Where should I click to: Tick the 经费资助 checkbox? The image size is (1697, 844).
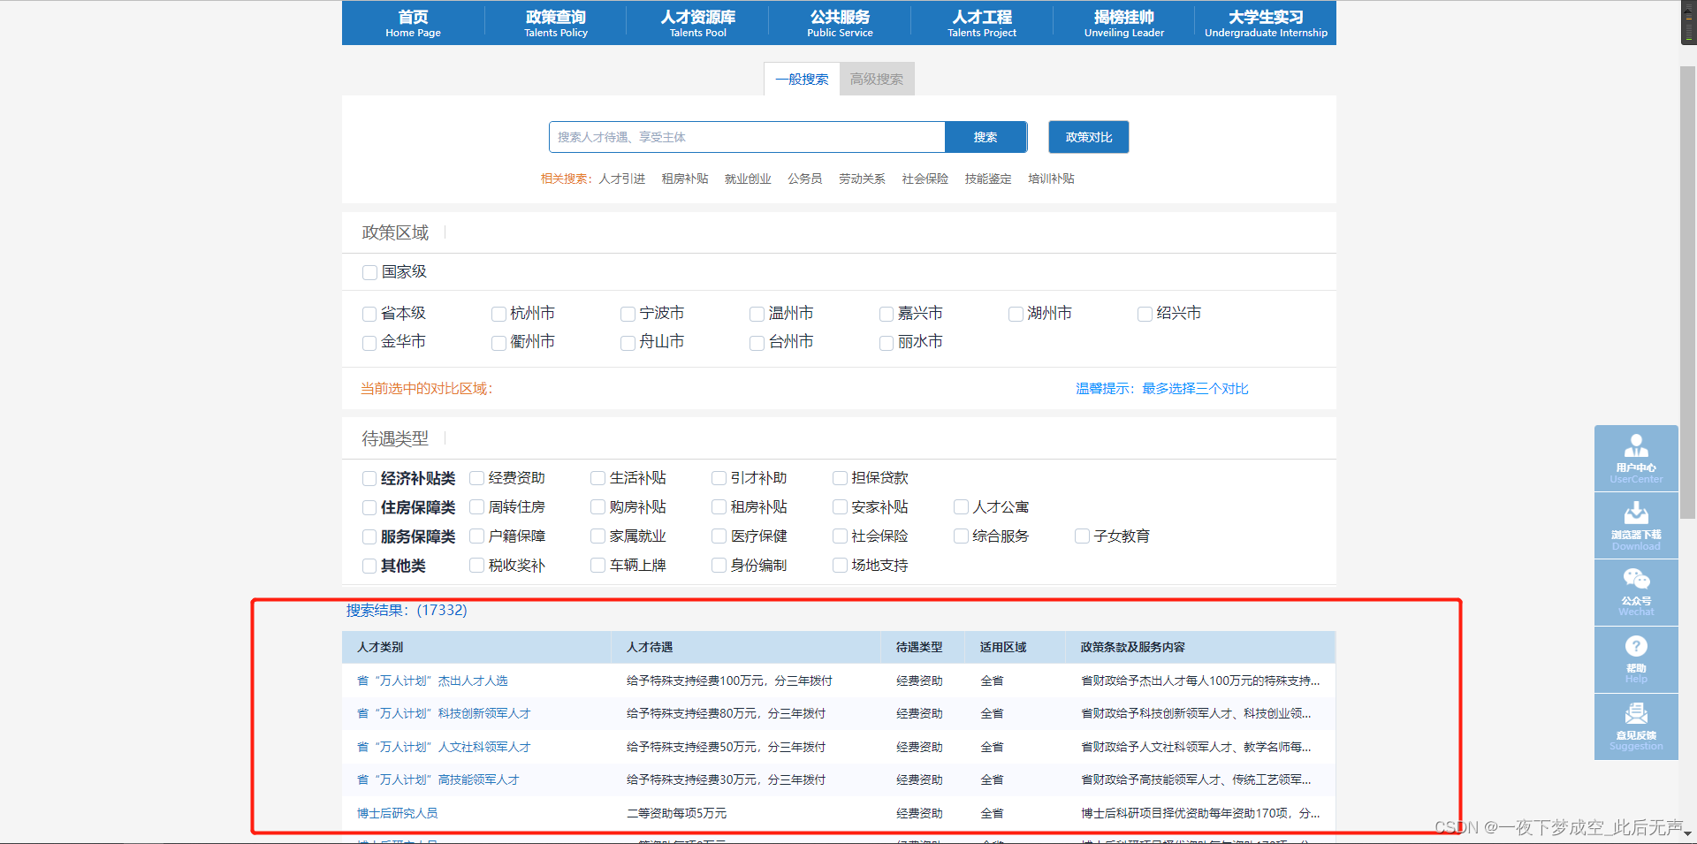click(x=476, y=478)
